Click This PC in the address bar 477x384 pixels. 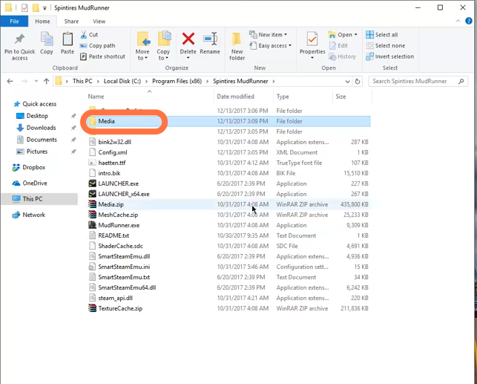[x=82, y=81]
